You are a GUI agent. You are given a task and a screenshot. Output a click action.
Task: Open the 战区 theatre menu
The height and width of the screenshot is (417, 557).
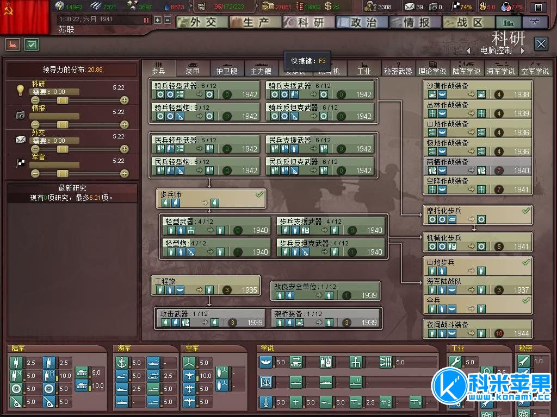point(469,22)
